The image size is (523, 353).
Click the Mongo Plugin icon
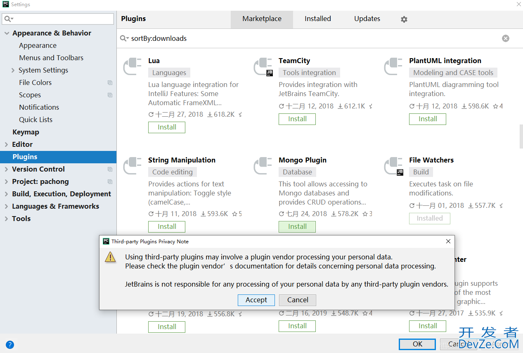tap(263, 166)
